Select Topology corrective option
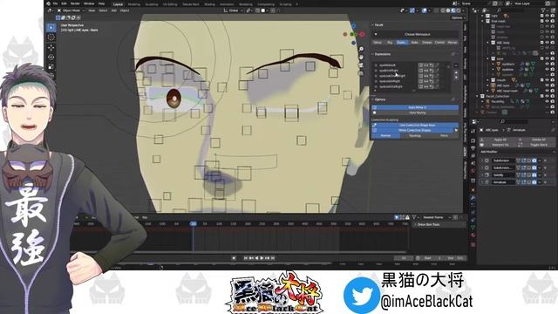The height and width of the screenshot is (314, 558). click(415, 136)
